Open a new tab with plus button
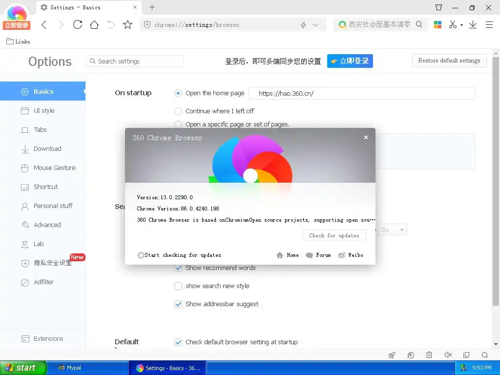The width and height of the screenshot is (500, 375). [x=152, y=7]
